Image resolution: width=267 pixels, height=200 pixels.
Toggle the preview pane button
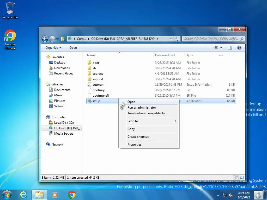coord(230,48)
